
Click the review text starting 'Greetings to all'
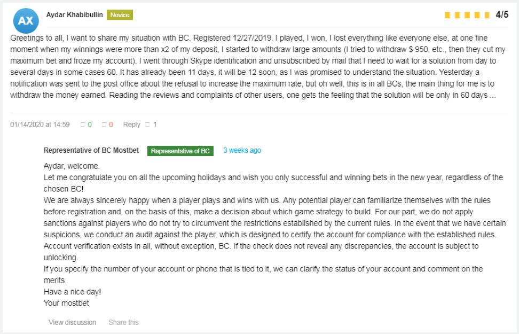(x=258, y=67)
